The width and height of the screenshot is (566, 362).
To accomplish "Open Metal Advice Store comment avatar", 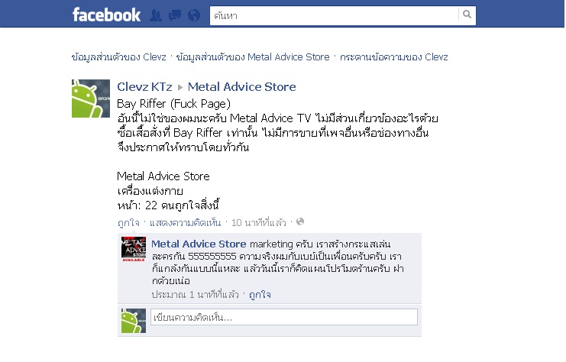I will [x=134, y=249].
